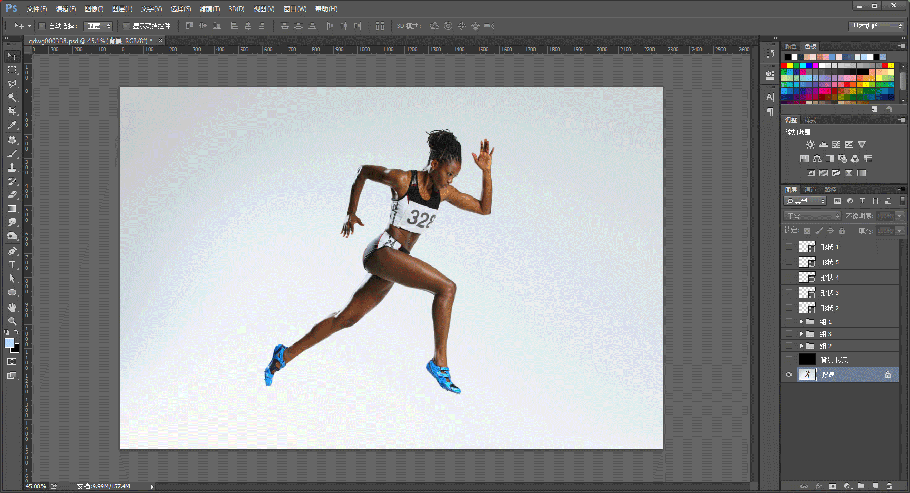Select the Brush tool
This screenshot has height=493, width=910.
click(x=12, y=154)
